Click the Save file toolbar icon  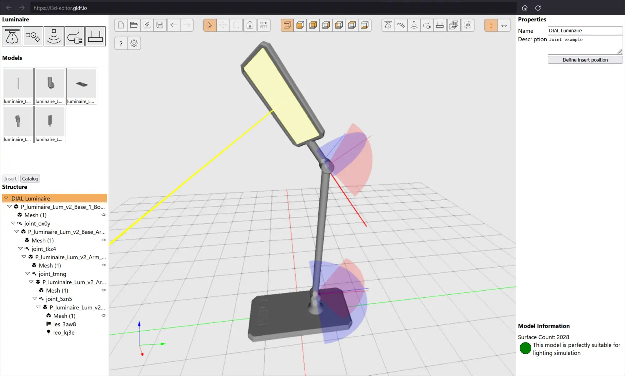[160, 25]
